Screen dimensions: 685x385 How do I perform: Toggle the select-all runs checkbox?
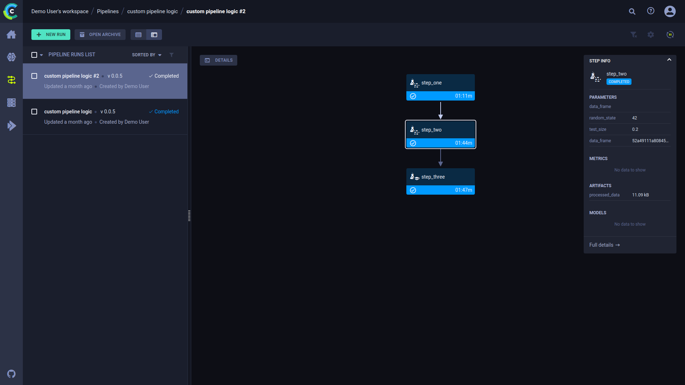[x=34, y=55]
